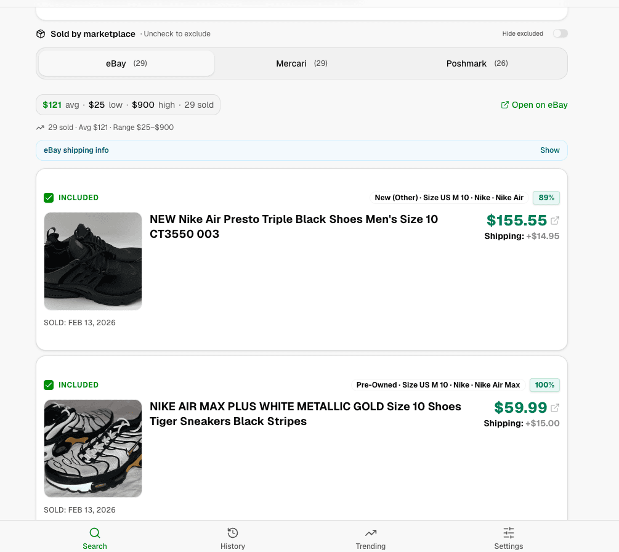Click the external link icon beside $155.55
The height and width of the screenshot is (552, 619).
pos(556,219)
